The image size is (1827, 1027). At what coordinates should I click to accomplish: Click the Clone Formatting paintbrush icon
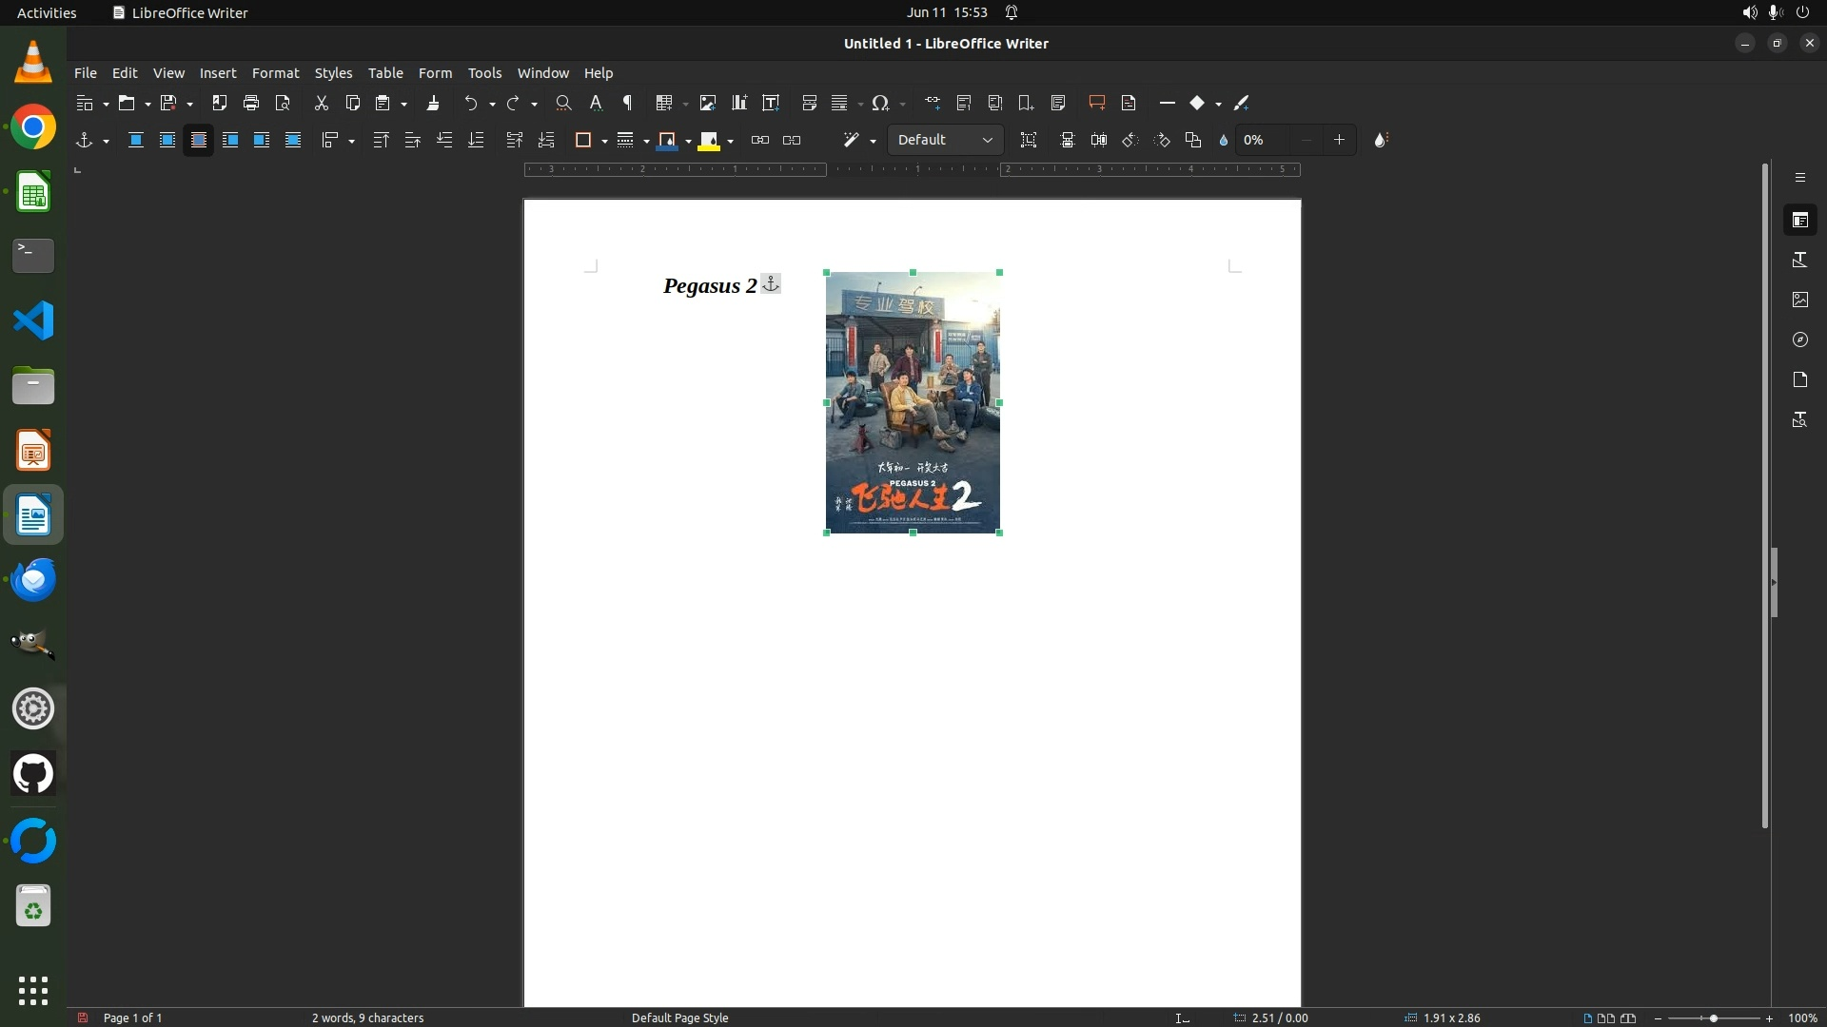(x=433, y=103)
